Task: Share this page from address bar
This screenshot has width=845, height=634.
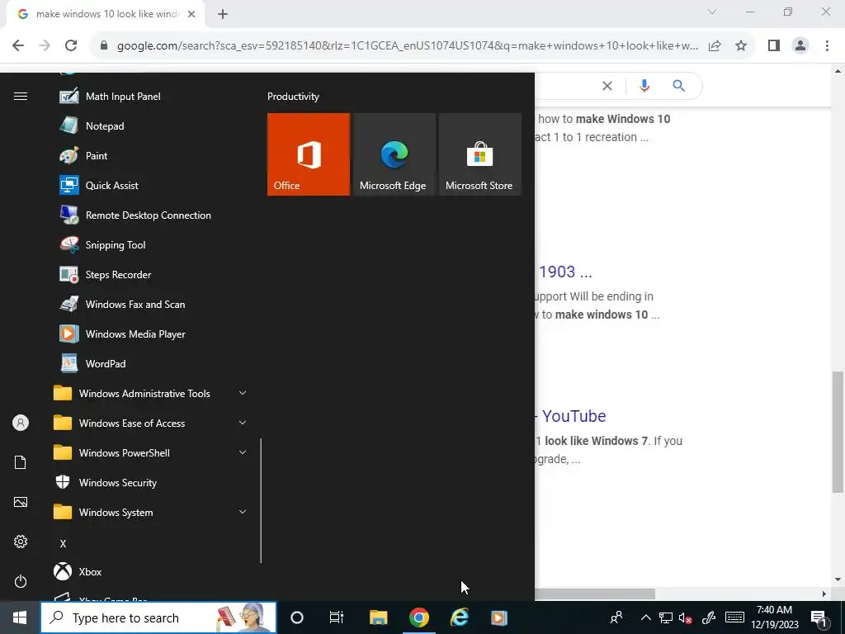Action: tap(715, 45)
